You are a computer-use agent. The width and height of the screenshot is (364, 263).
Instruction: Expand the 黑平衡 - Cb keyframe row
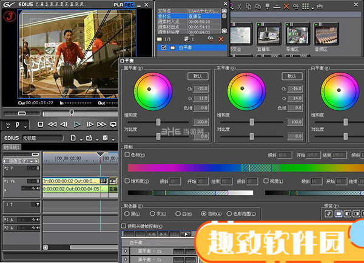point(126,250)
